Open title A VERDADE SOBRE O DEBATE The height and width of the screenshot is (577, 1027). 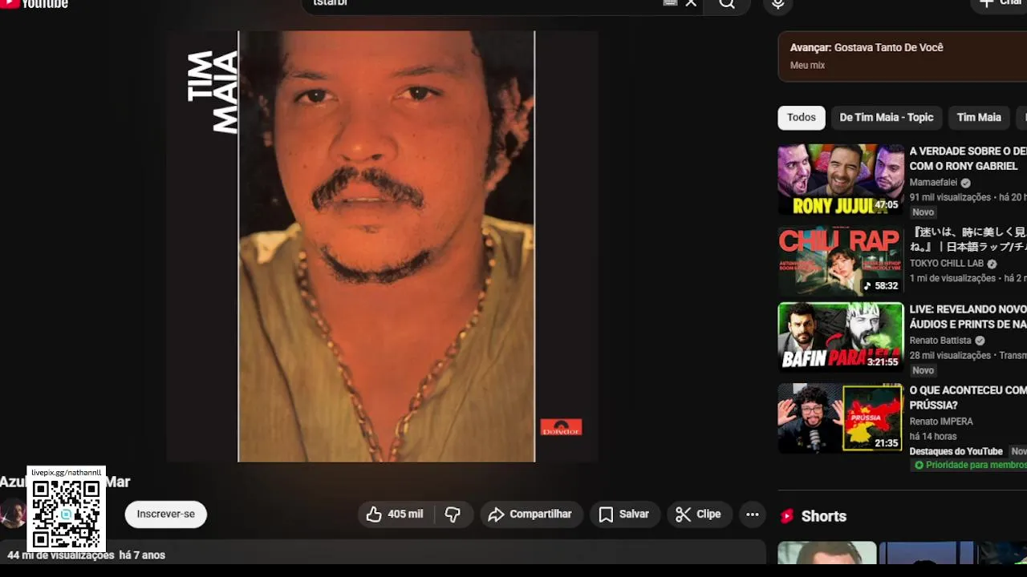tap(968, 159)
